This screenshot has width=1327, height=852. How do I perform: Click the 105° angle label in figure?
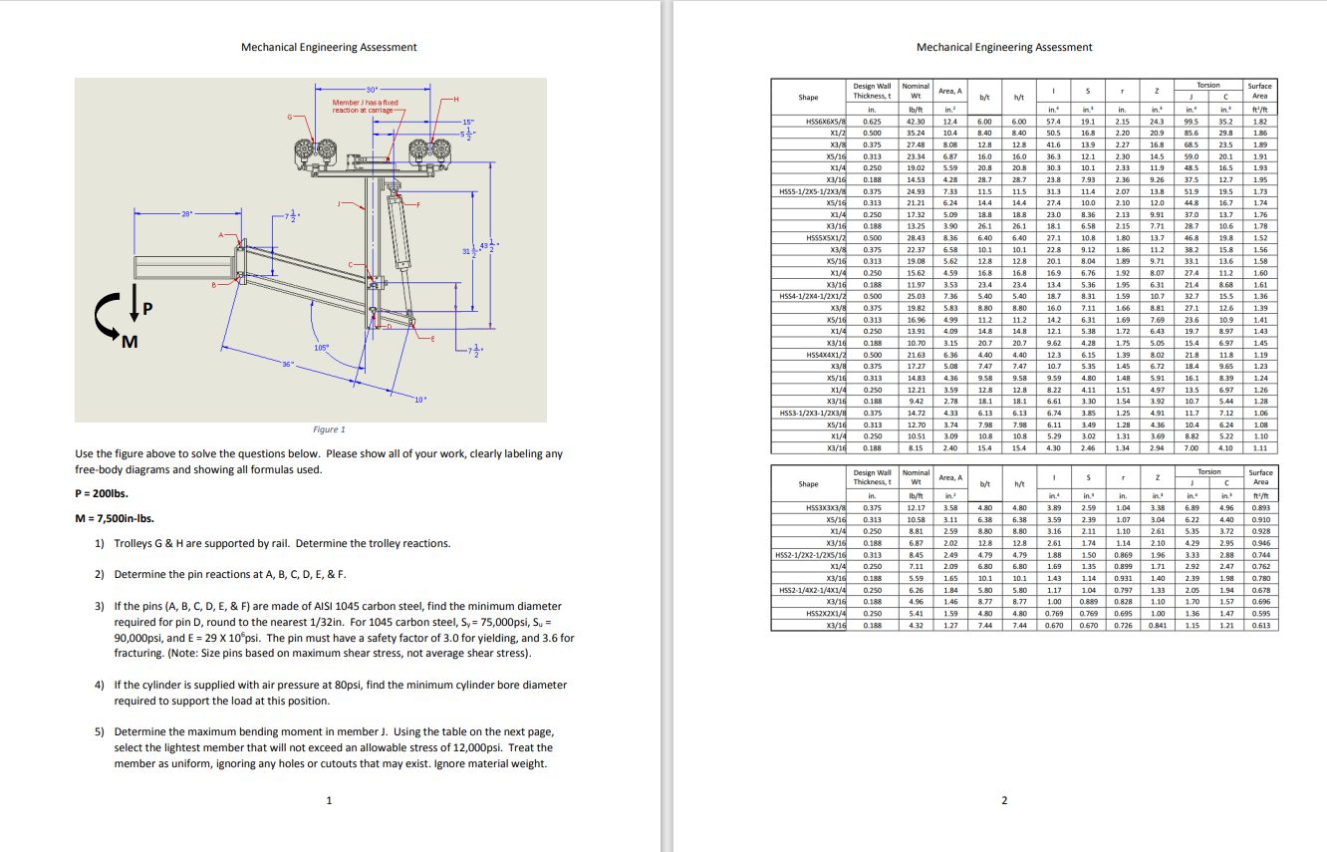pyautogui.click(x=321, y=347)
